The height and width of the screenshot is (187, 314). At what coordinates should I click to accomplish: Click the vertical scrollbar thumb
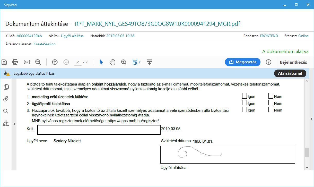[307, 152]
